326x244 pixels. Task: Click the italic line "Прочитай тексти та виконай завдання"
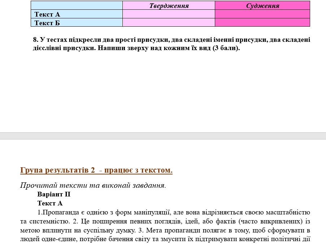click(x=93, y=186)
